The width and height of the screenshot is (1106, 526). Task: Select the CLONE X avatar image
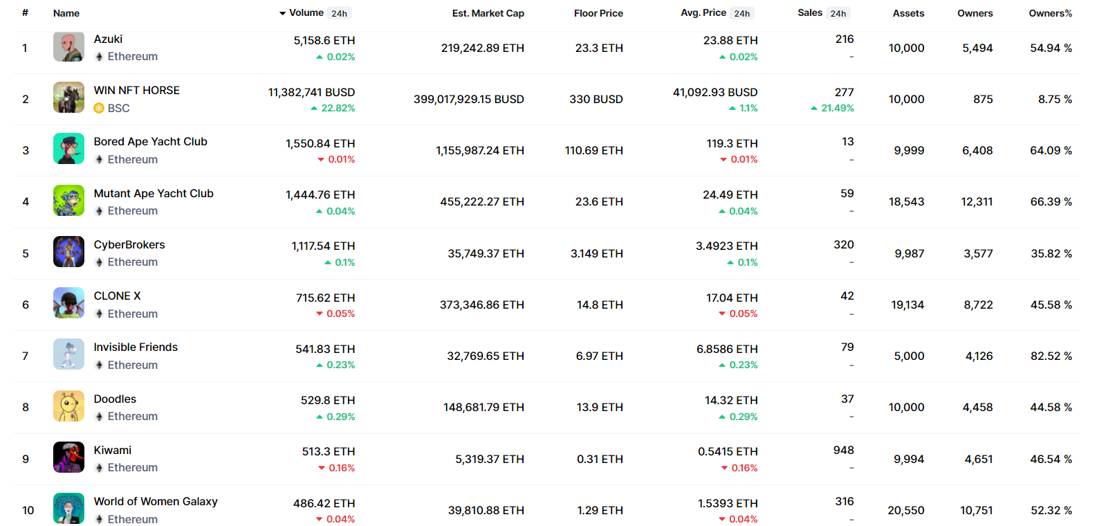[x=68, y=303]
